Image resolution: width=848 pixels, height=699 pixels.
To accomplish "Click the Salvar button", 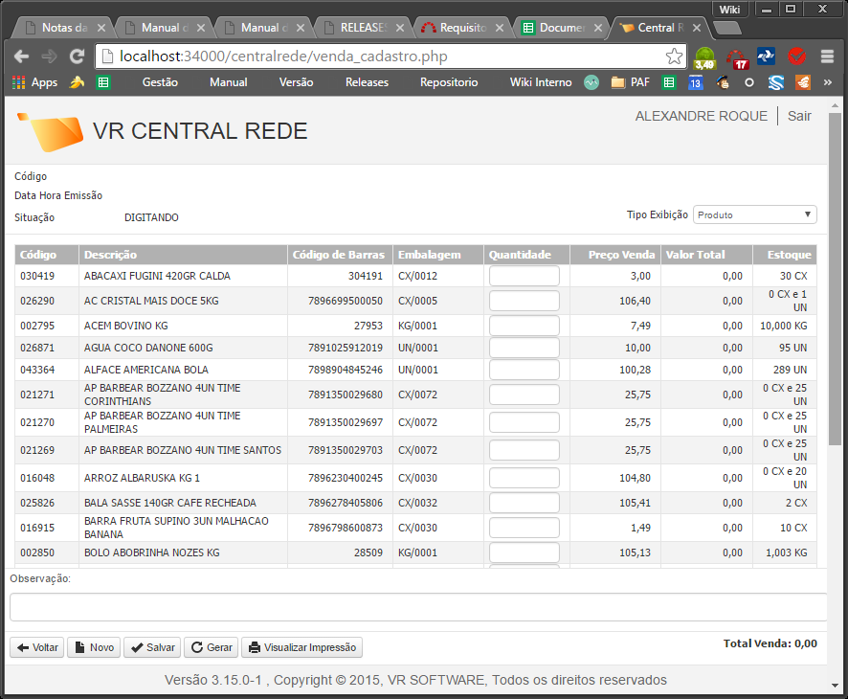I will tap(152, 647).
